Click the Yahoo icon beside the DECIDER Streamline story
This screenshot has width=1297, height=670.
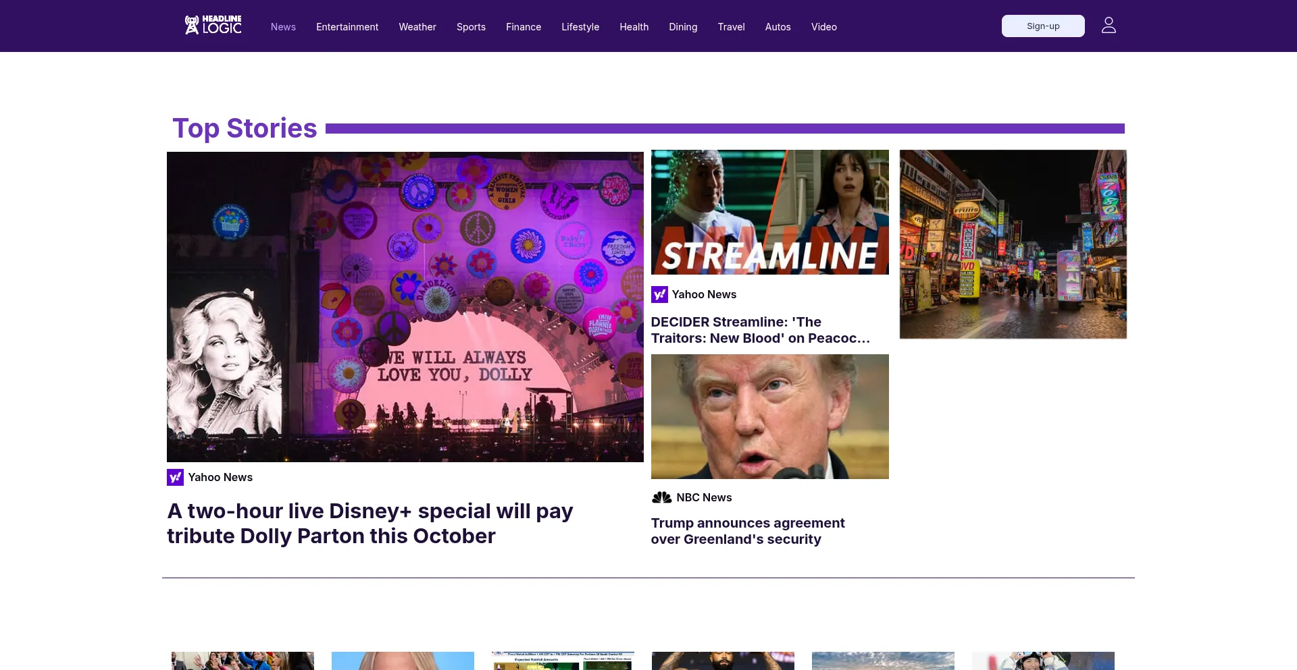pyautogui.click(x=659, y=294)
